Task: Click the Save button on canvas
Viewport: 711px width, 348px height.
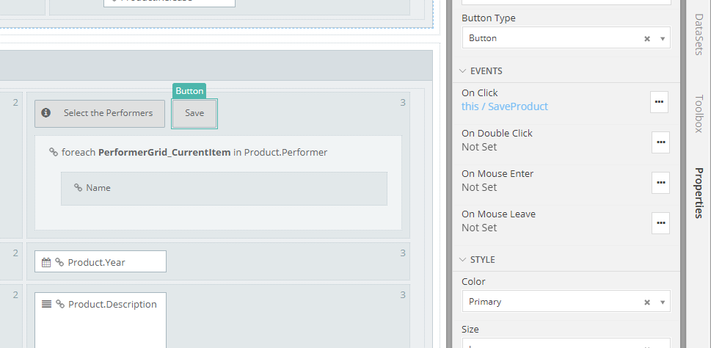Action: point(194,114)
